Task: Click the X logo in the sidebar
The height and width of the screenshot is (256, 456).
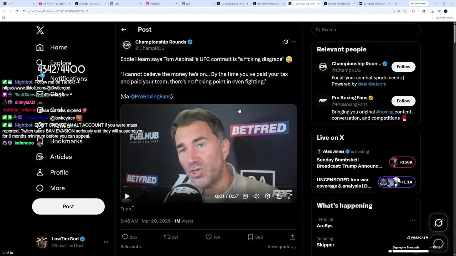Action: click(40, 30)
